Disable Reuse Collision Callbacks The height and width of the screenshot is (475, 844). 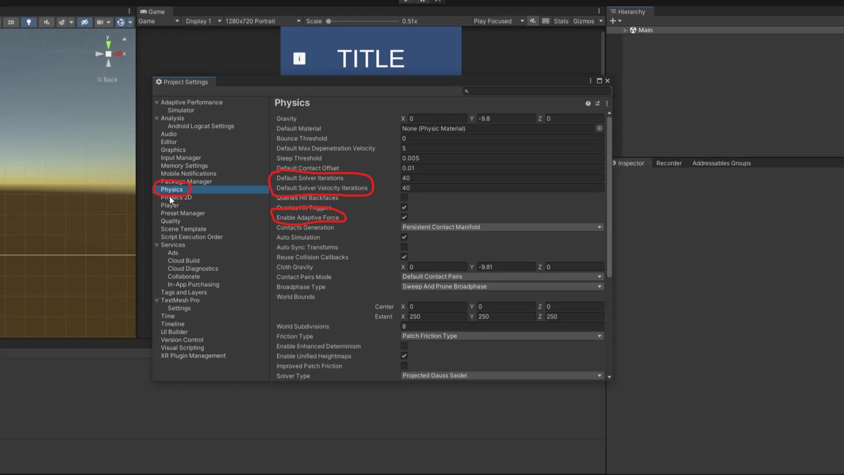[x=404, y=257]
